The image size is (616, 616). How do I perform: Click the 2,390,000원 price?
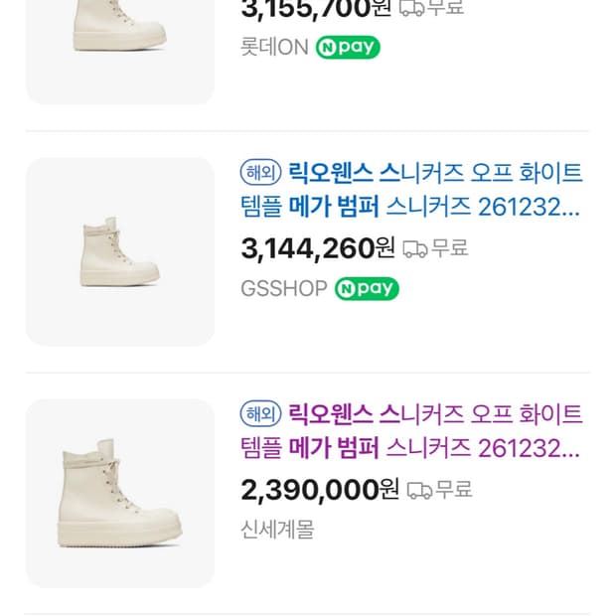(x=320, y=490)
